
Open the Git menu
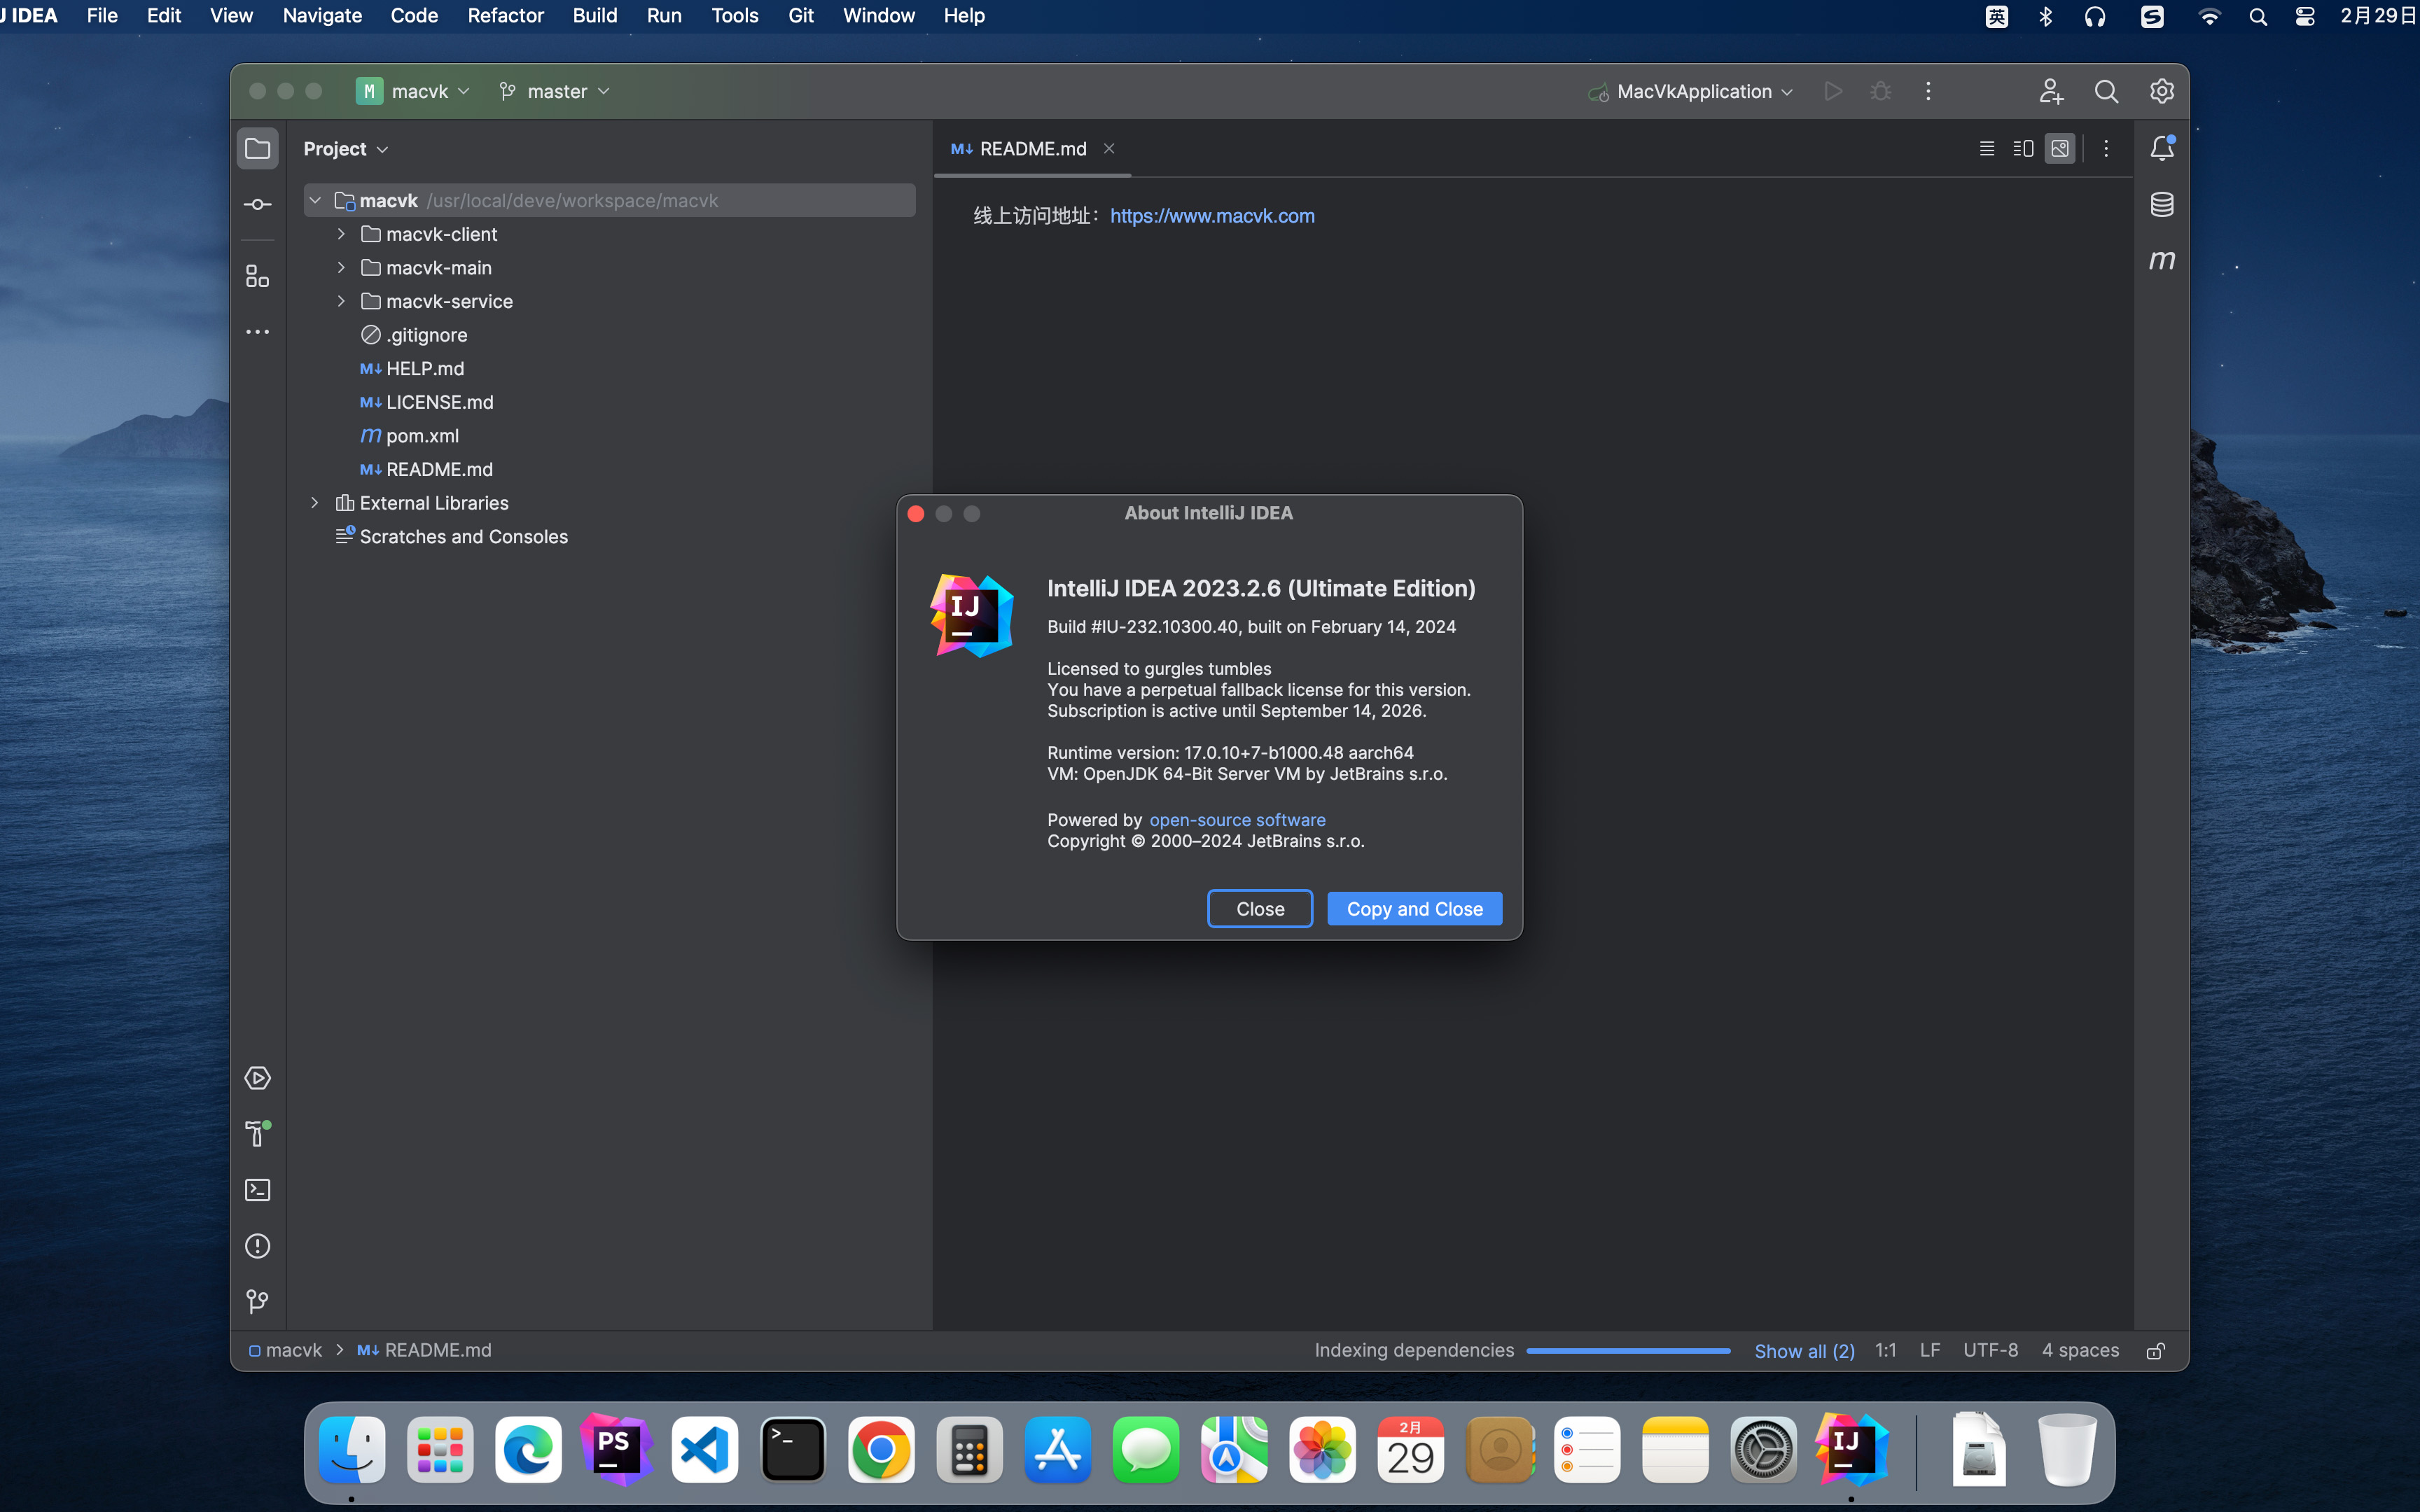tap(801, 16)
